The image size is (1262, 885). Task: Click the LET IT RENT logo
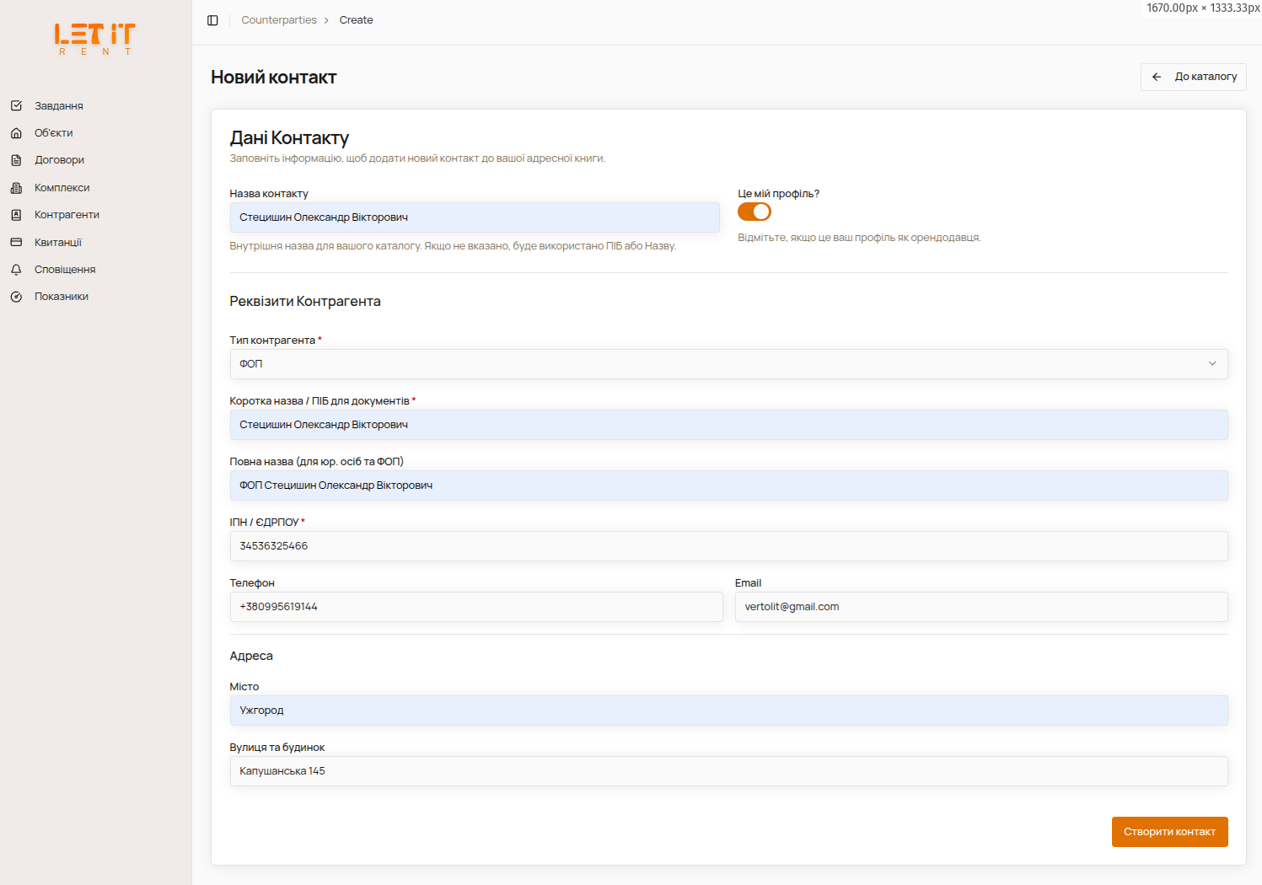pos(94,39)
